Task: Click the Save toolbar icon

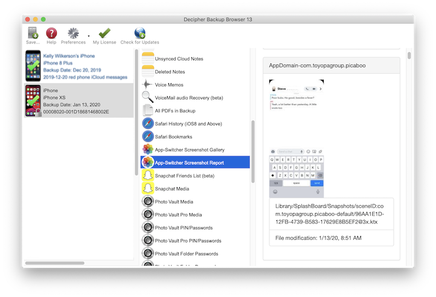Action: 33,33
